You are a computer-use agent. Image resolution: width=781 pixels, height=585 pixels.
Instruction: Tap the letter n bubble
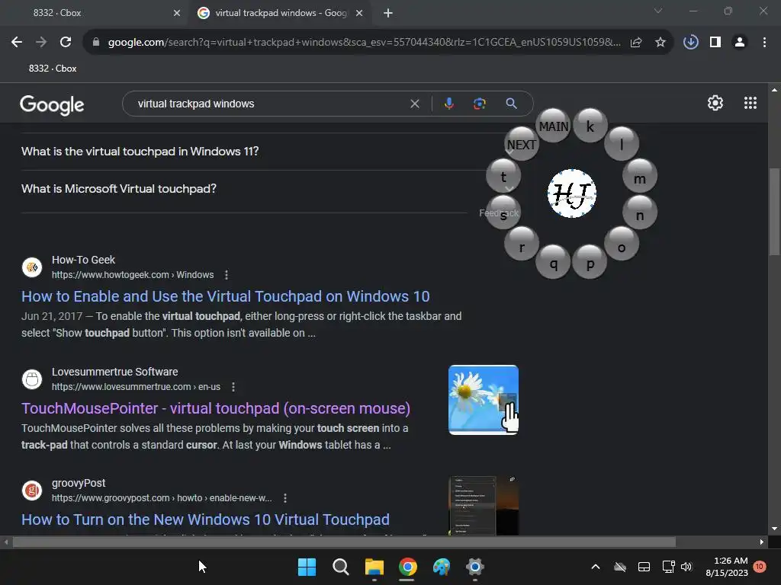[x=640, y=213]
